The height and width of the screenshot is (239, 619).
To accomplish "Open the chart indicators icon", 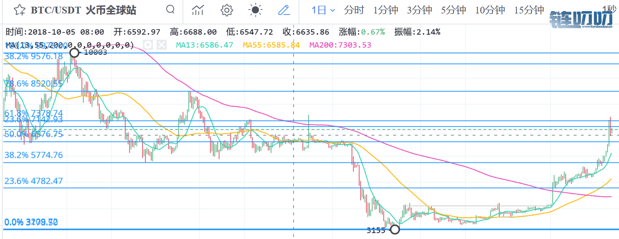I will (x=198, y=10).
